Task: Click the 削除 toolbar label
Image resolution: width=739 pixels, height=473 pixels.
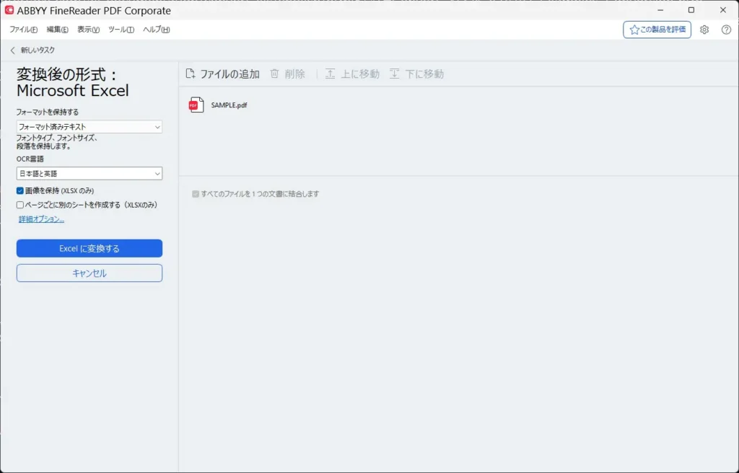Action: point(295,74)
